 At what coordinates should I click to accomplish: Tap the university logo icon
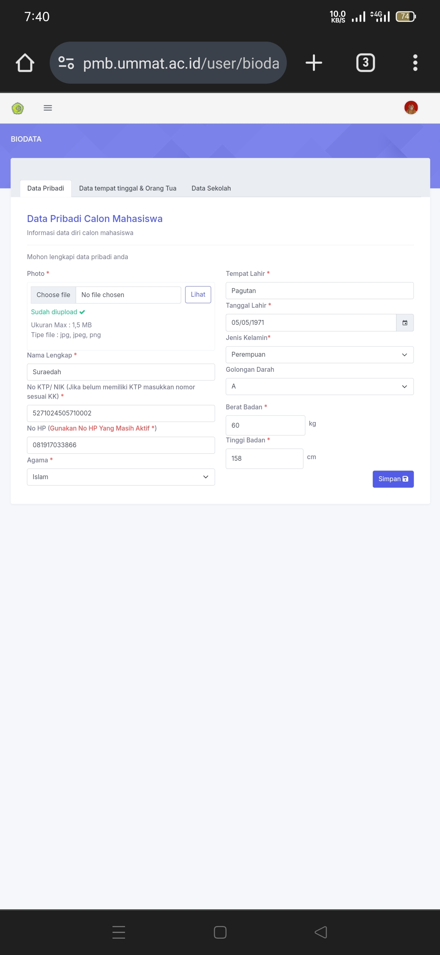[18, 108]
